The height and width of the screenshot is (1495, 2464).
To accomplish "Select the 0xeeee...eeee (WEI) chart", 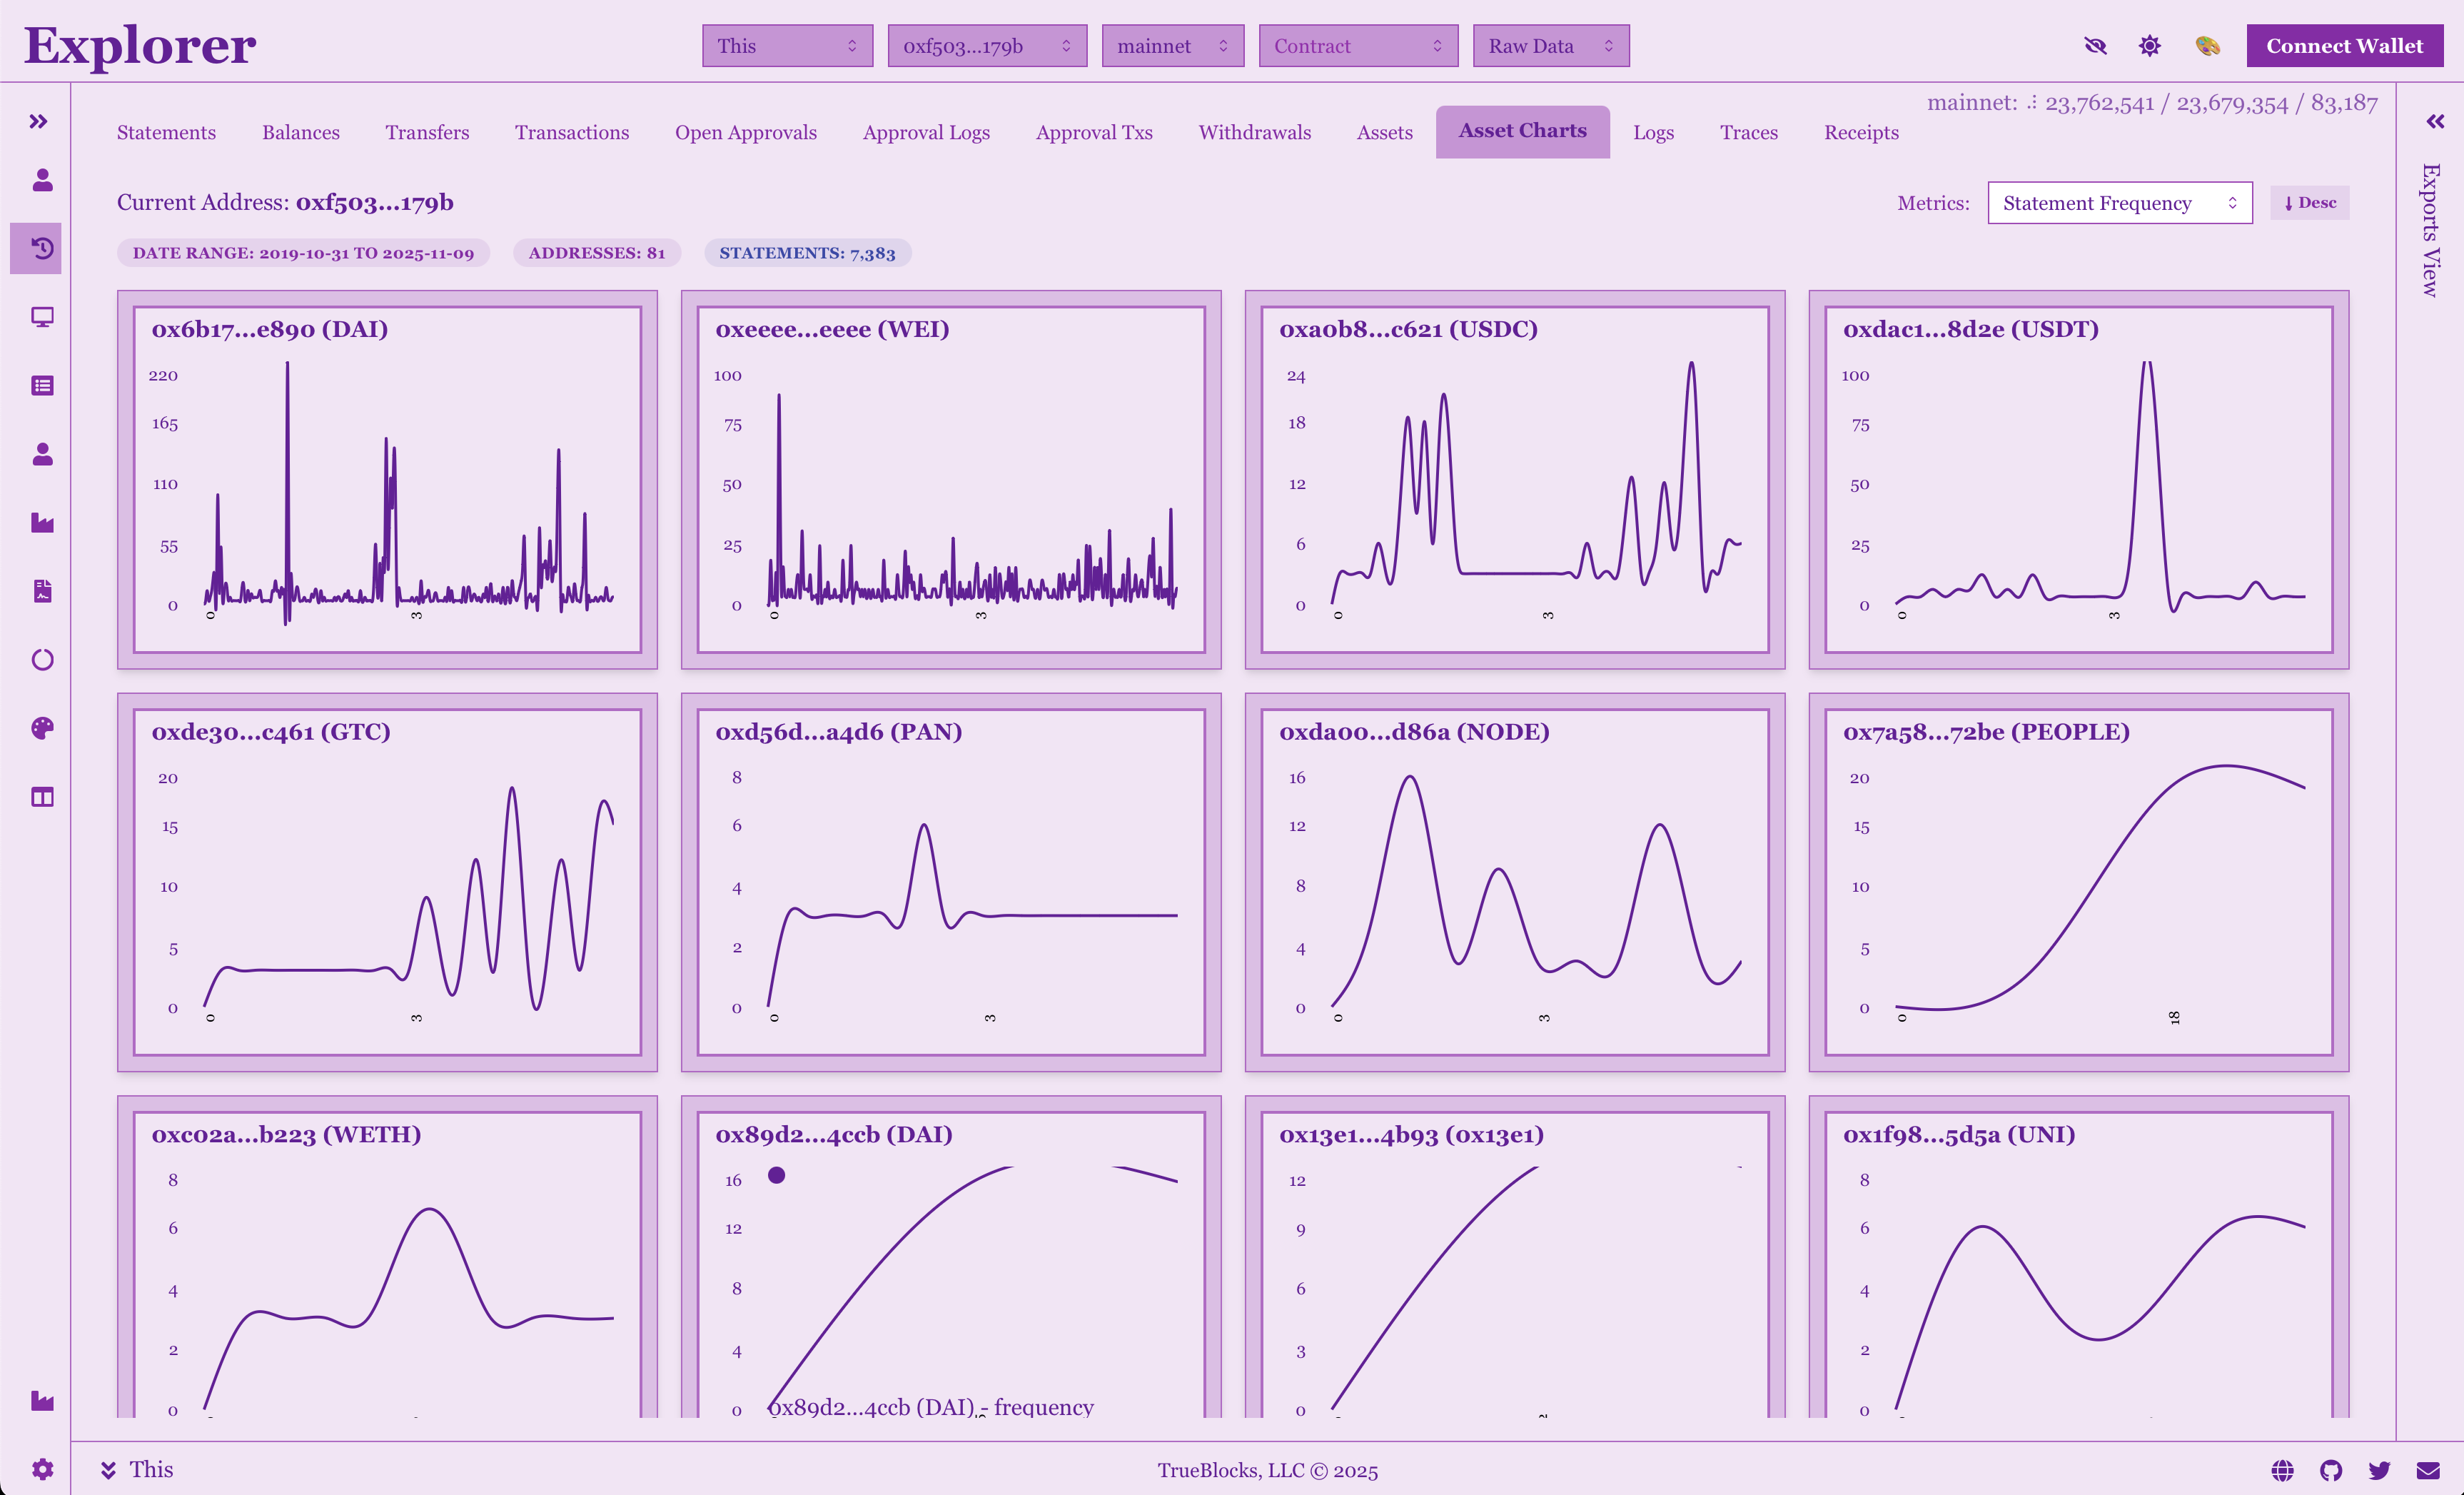I will [x=951, y=480].
